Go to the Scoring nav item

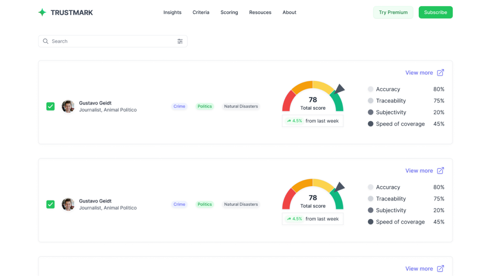(229, 12)
